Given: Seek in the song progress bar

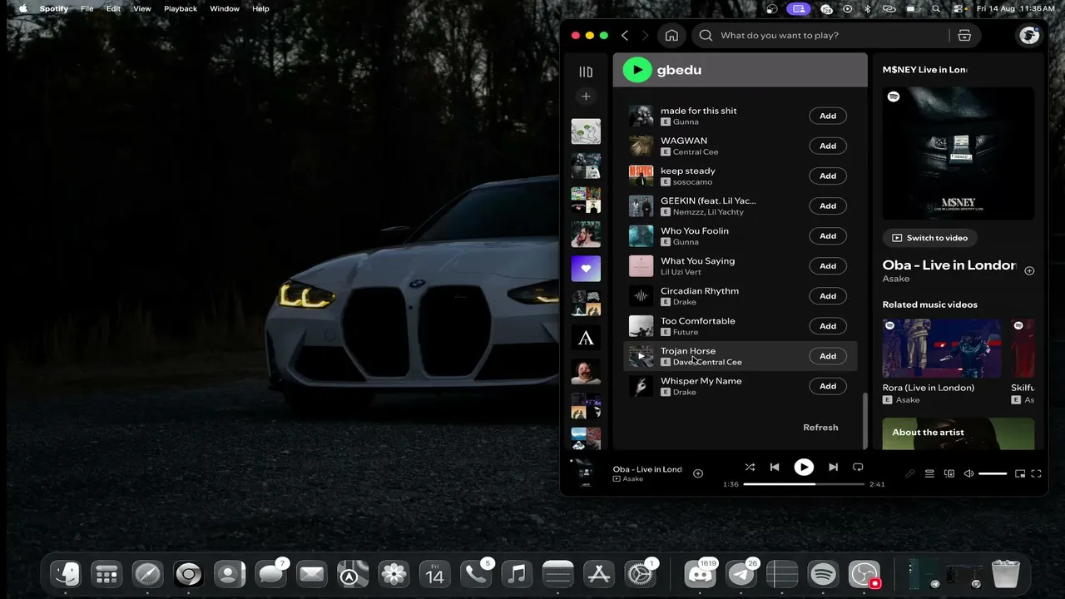Looking at the screenshot, I should click(804, 484).
